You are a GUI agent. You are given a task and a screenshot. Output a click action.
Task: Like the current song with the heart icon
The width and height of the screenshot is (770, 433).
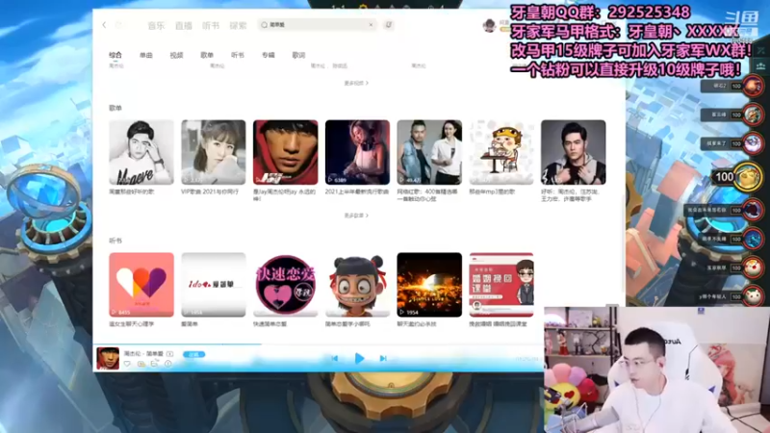coord(127,364)
